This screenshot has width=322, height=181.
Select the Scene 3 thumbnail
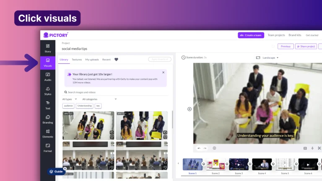pos(239,164)
